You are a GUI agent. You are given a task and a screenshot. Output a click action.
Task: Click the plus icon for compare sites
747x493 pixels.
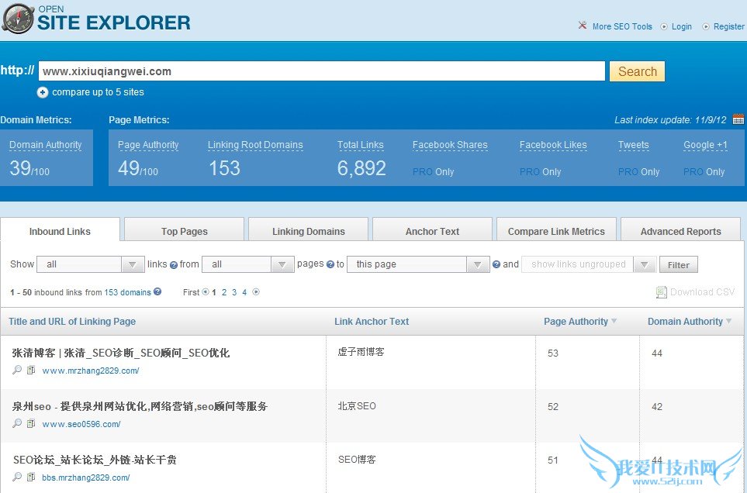43,92
